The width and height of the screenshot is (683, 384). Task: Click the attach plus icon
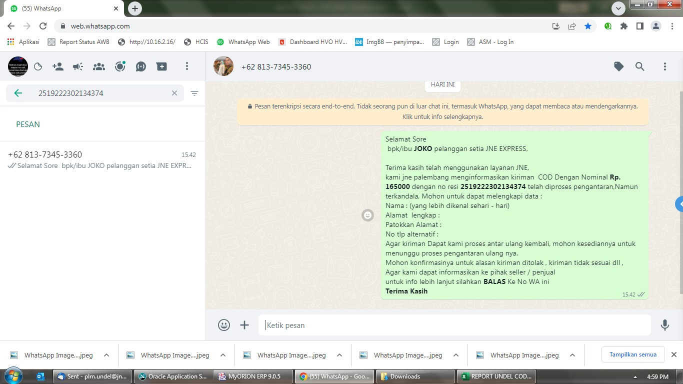[x=244, y=325]
